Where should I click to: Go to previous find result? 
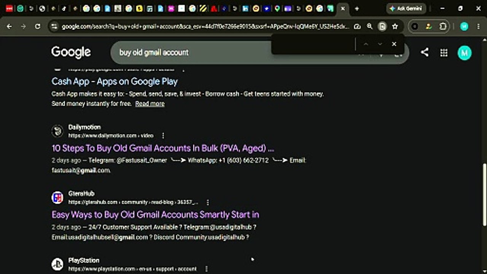click(366, 44)
